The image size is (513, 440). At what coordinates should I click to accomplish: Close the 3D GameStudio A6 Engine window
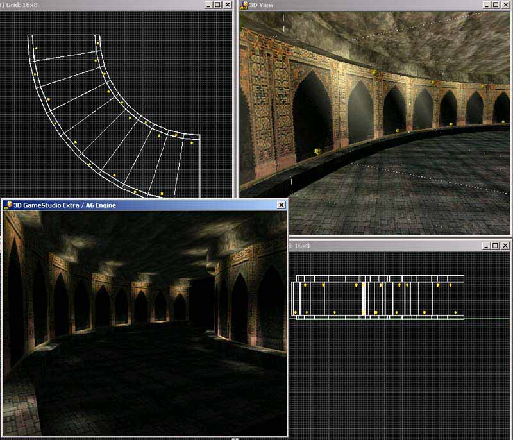coord(281,205)
